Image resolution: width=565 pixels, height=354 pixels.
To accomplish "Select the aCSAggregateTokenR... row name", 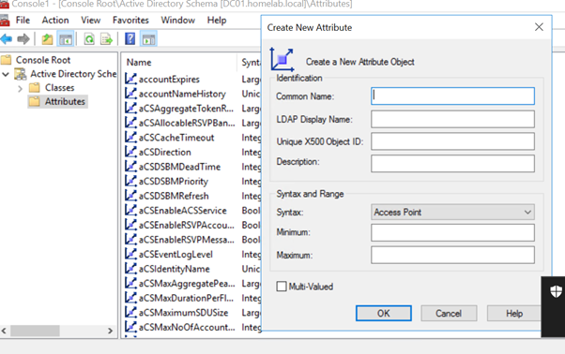I will pos(186,109).
